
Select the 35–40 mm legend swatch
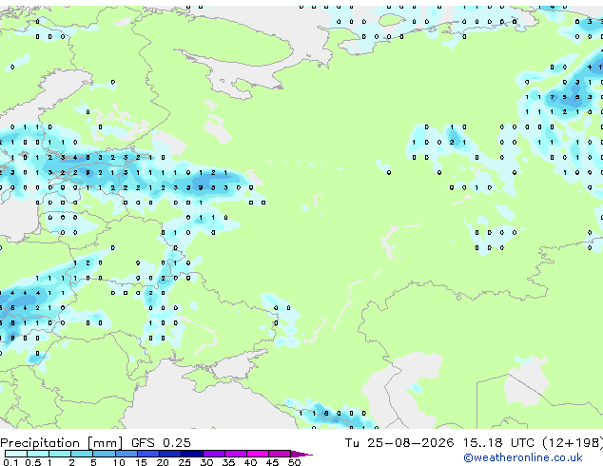pyautogui.click(x=235, y=454)
